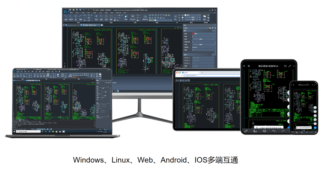Tap the undo arrow on tablet toolbar
This screenshot has height=170, width=324.
coord(274,131)
